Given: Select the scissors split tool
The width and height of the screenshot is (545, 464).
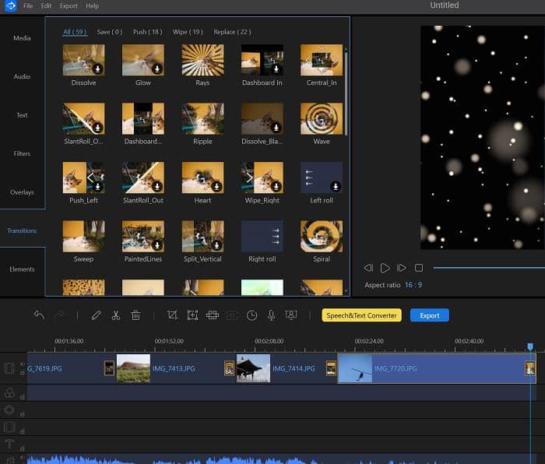Looking at the screenshot, I should [115, 315].
